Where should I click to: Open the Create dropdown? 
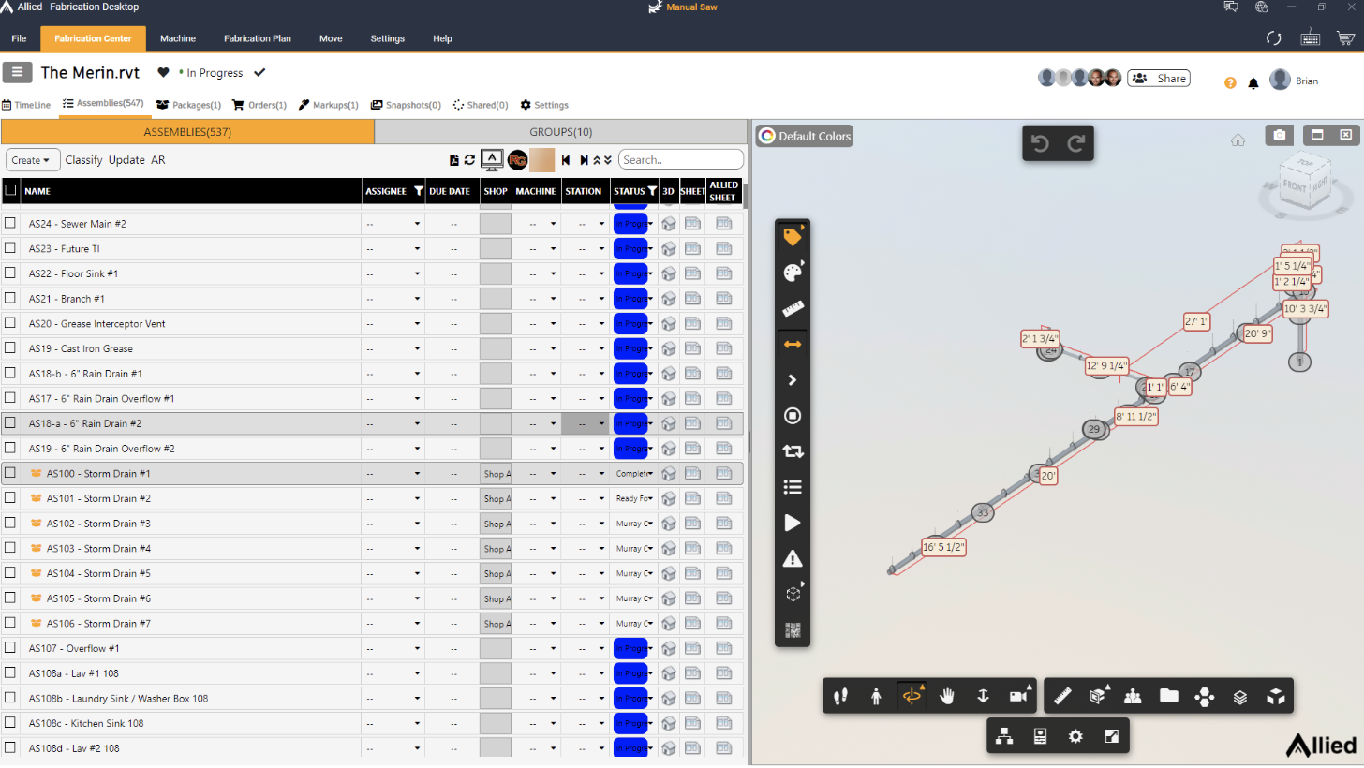(33, 159)
